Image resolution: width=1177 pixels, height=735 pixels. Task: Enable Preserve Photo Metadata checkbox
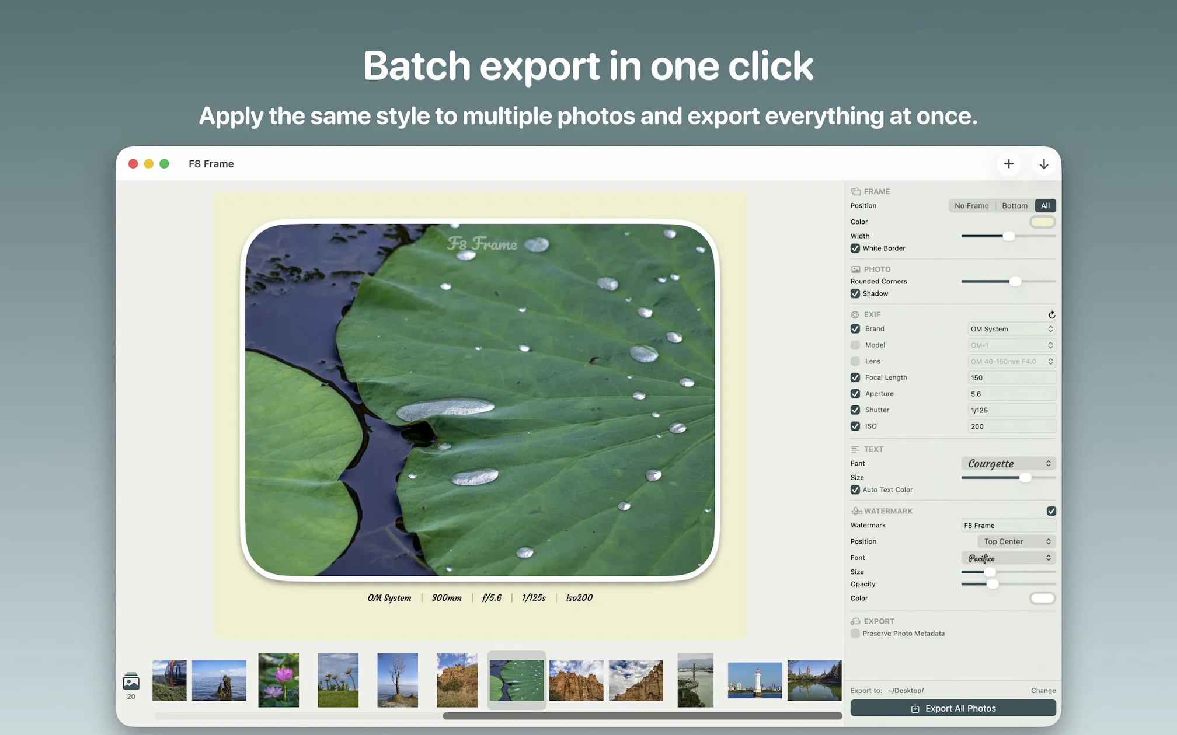coord(855,633)
